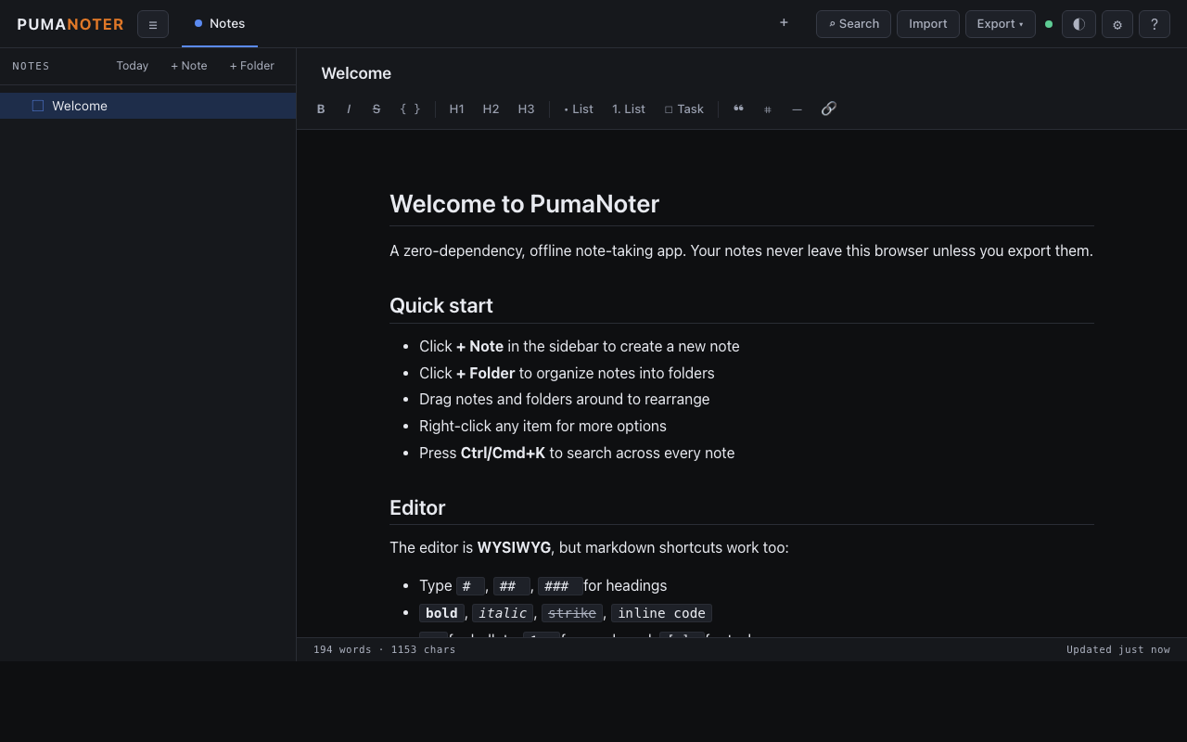Screen dimensions: 1187x742
Task: Toggle the dark/light theme icon
Action: click(x=1079, y=24)
